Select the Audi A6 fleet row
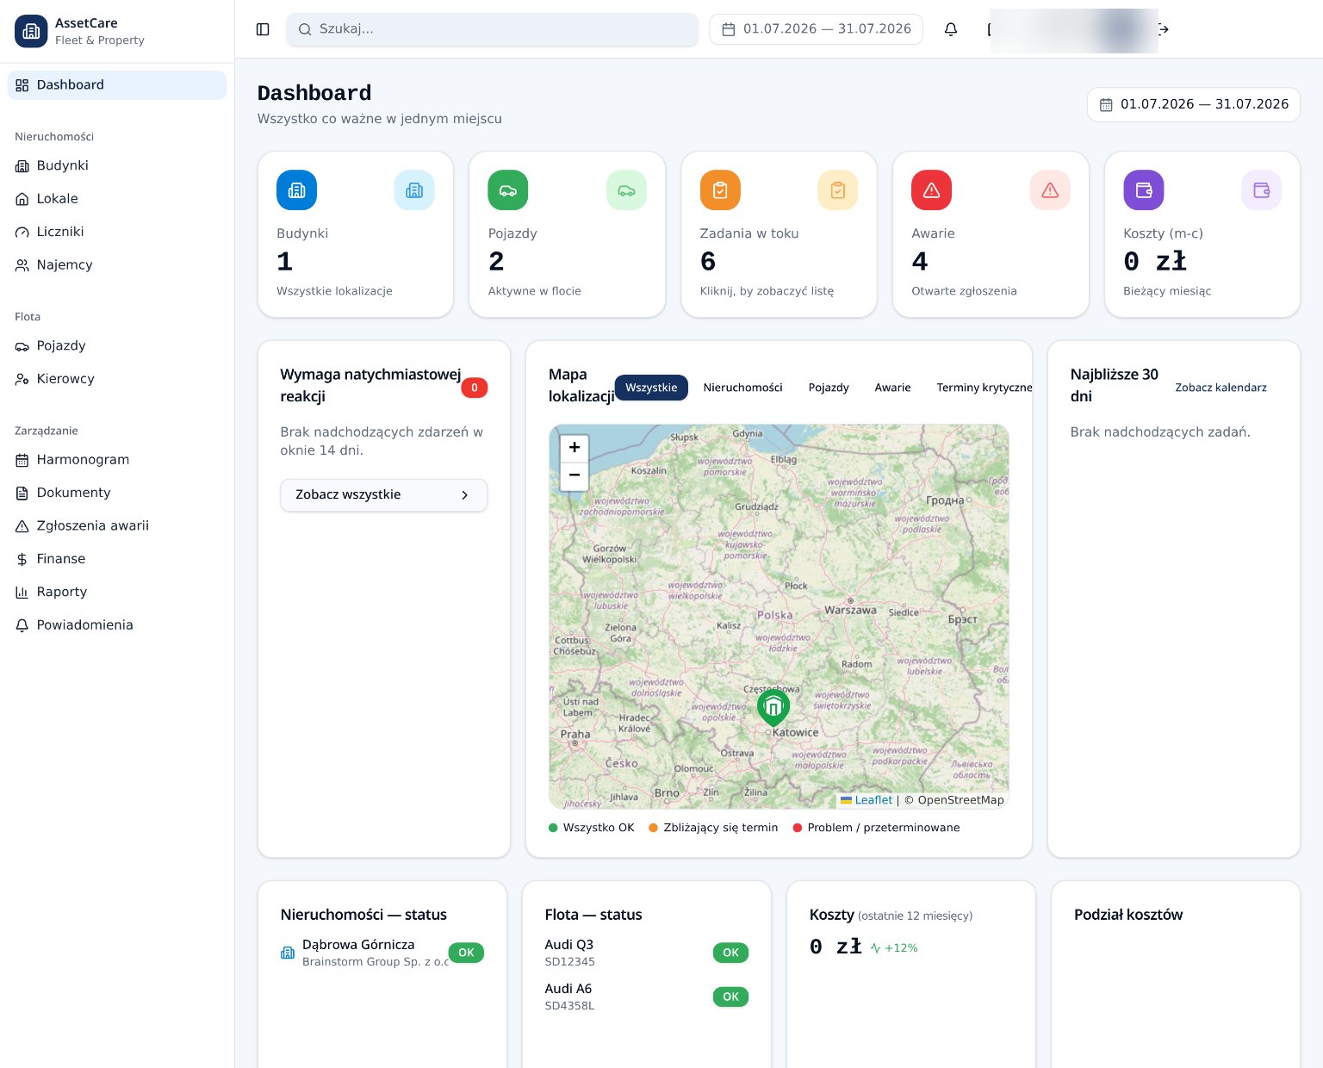The image size is (1323, 1068). [647, 997]
